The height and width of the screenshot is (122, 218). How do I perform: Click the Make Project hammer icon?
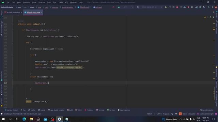click(113, 7)
